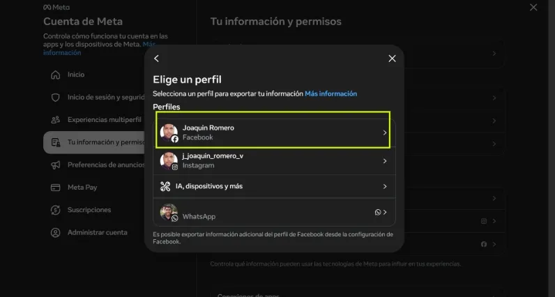This screenshot has height=297, width=555.
Task: Click the Instagram profile avatar
Action: click(x=169, y=161)
